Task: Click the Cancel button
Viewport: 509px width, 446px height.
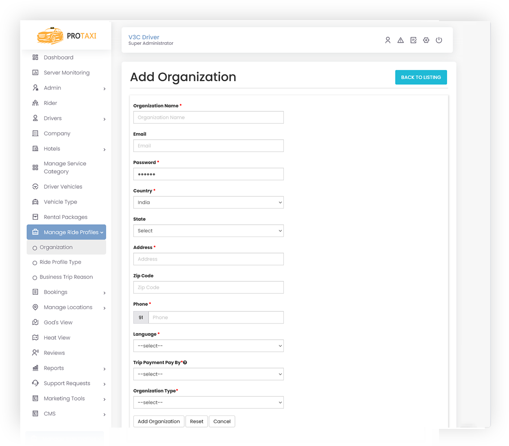Action: pyautogui.click(x=222, y=421)
